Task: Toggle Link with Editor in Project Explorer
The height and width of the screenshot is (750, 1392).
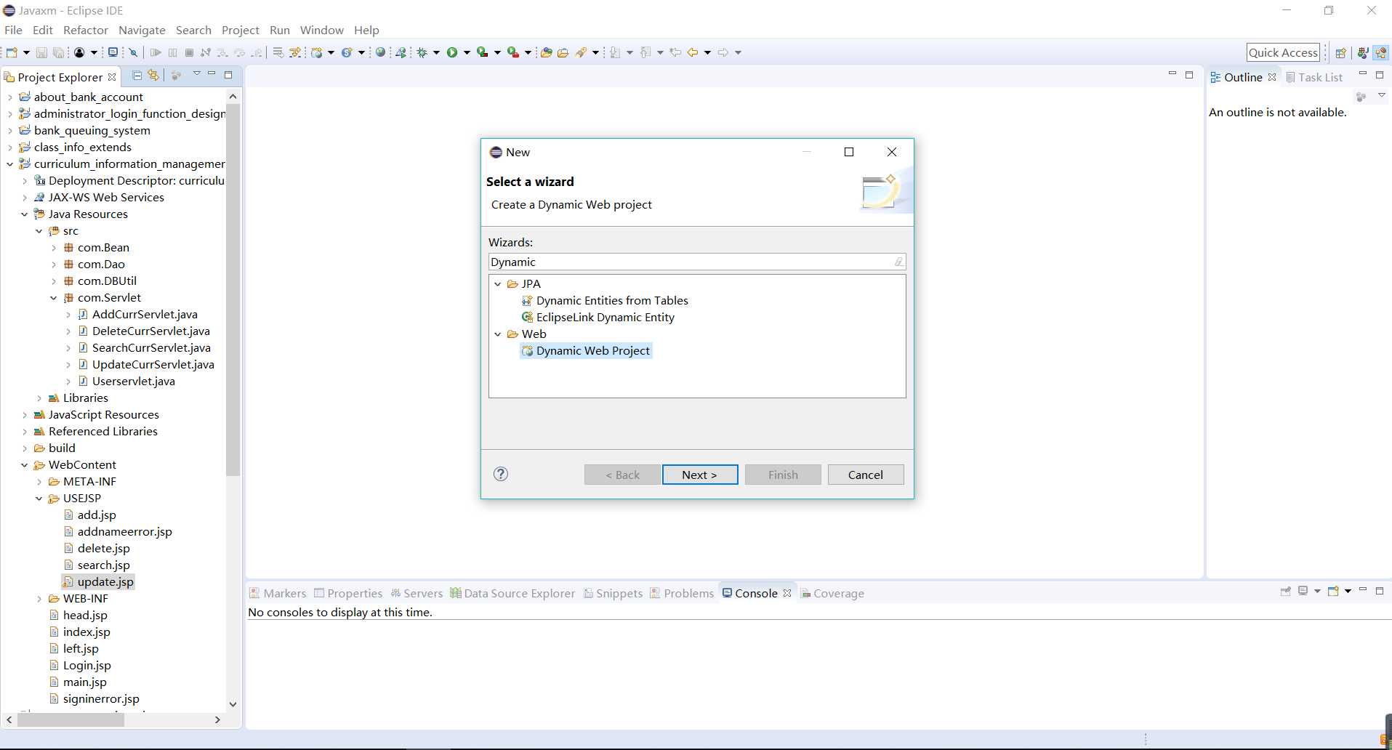Action: point(153,75)
